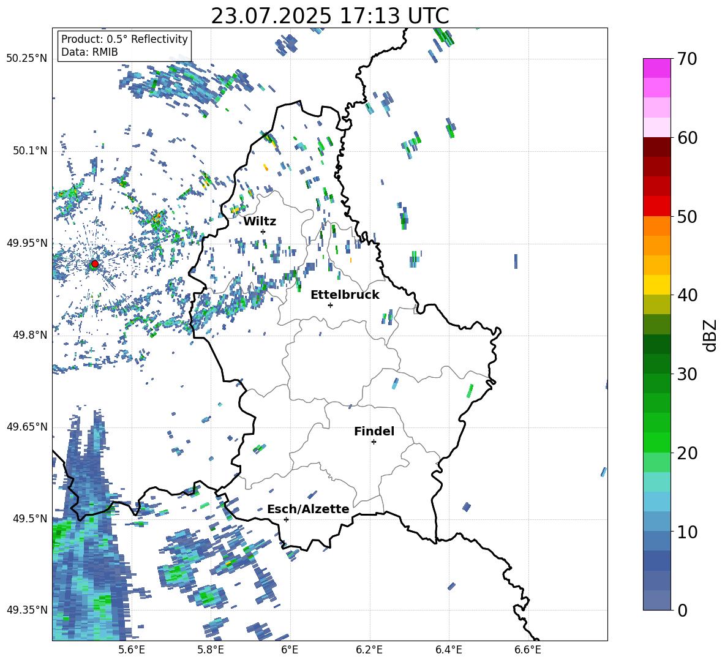Click the 40 tick label on colorbar
This screenshot has height=662, width=725.
tap(686, 295)
